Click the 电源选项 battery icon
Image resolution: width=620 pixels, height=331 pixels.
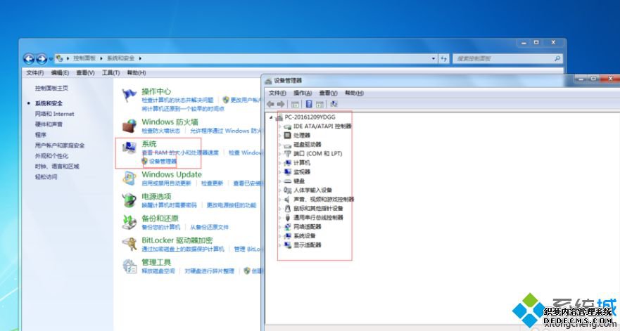129,200
